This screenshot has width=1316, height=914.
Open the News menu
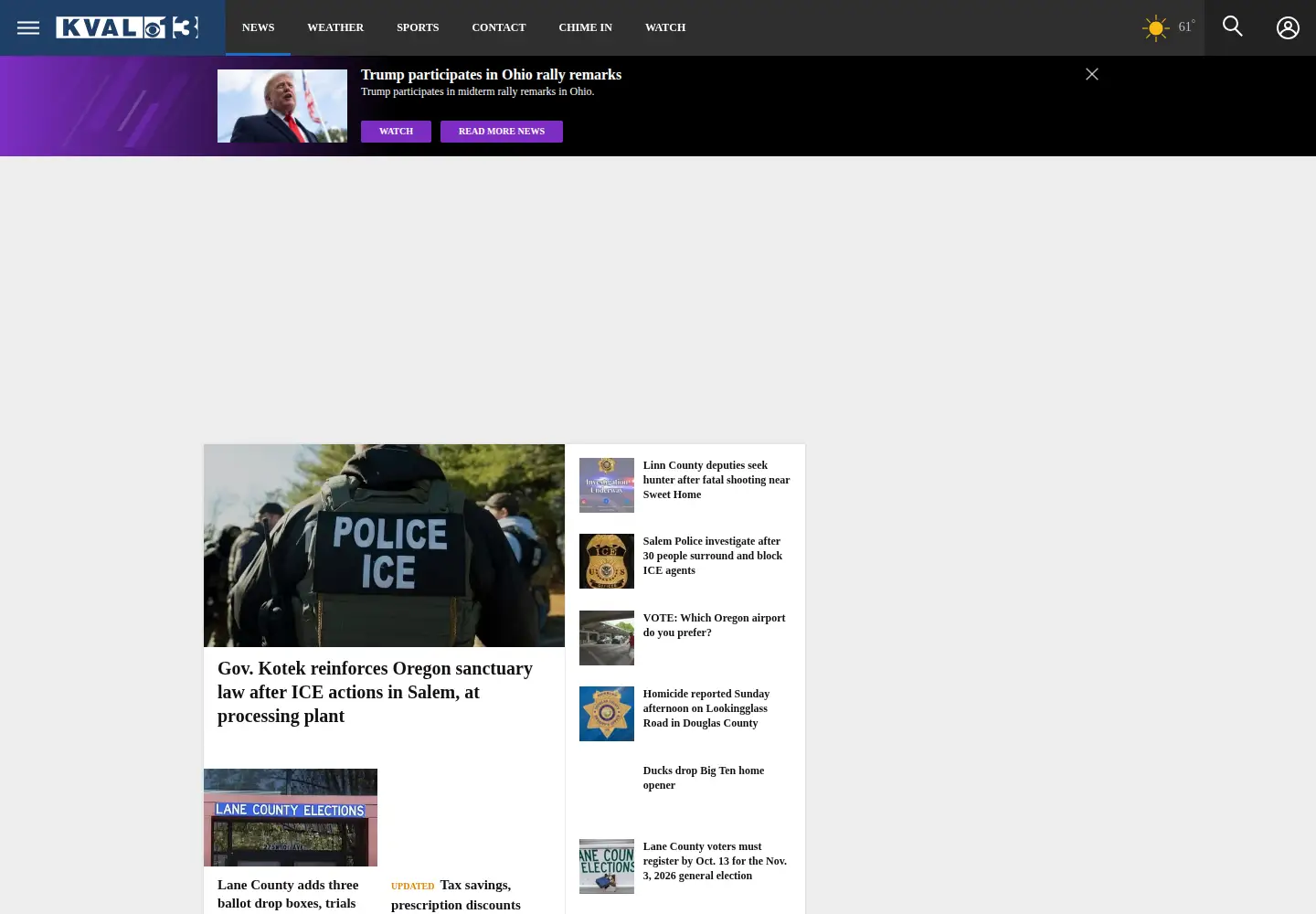coord(258,27)
